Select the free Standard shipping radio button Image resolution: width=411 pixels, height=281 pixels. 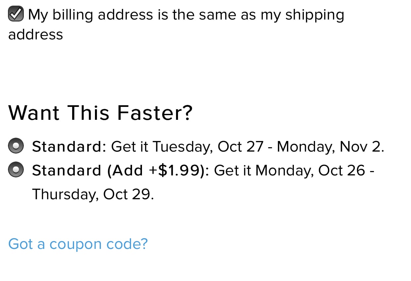16,146
